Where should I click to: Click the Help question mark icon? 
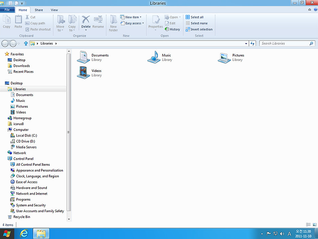tap(315, 10)
